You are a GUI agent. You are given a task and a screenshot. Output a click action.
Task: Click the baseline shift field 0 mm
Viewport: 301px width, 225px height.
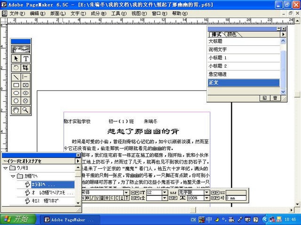pyautogui.click(x=236, y=198)
